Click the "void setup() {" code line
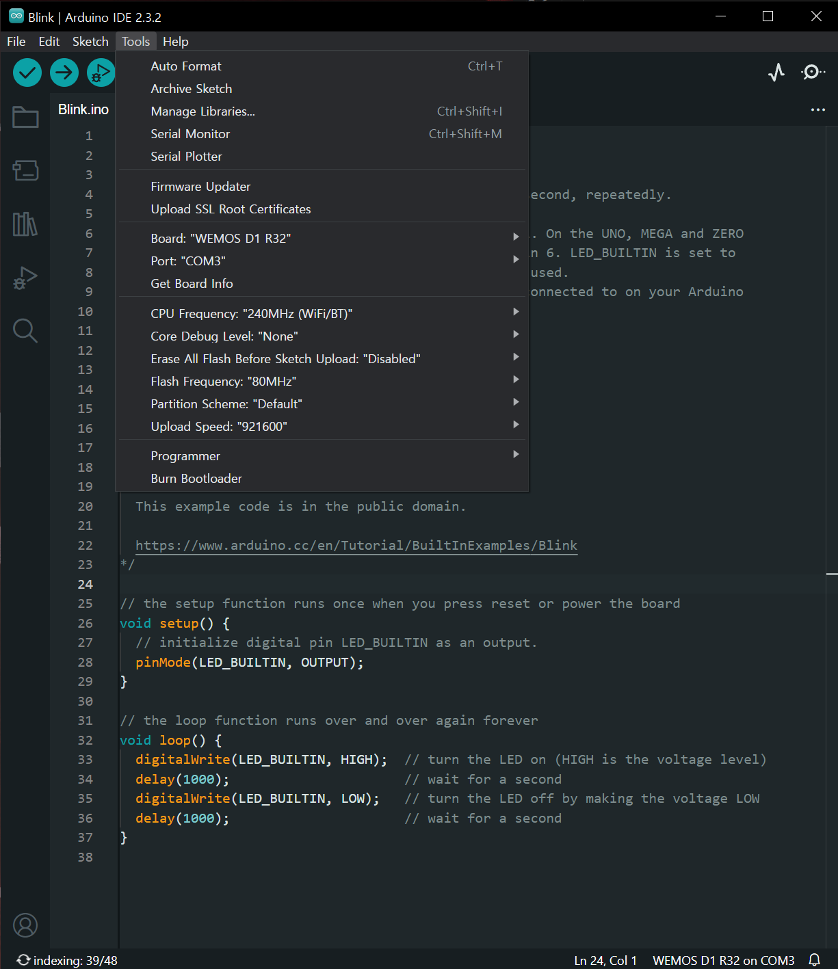Screen dimensions: 838x969 [x=175, y=623]
